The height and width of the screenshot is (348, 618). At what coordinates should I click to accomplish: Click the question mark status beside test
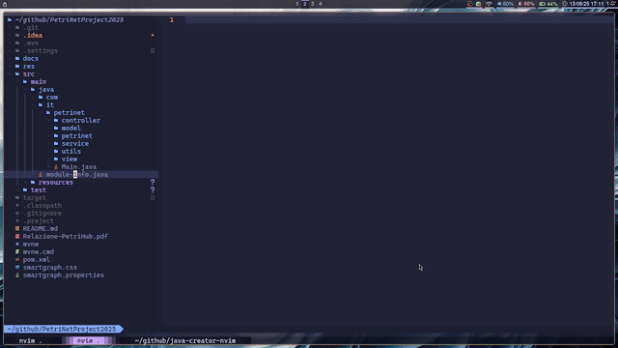(153, 189)
